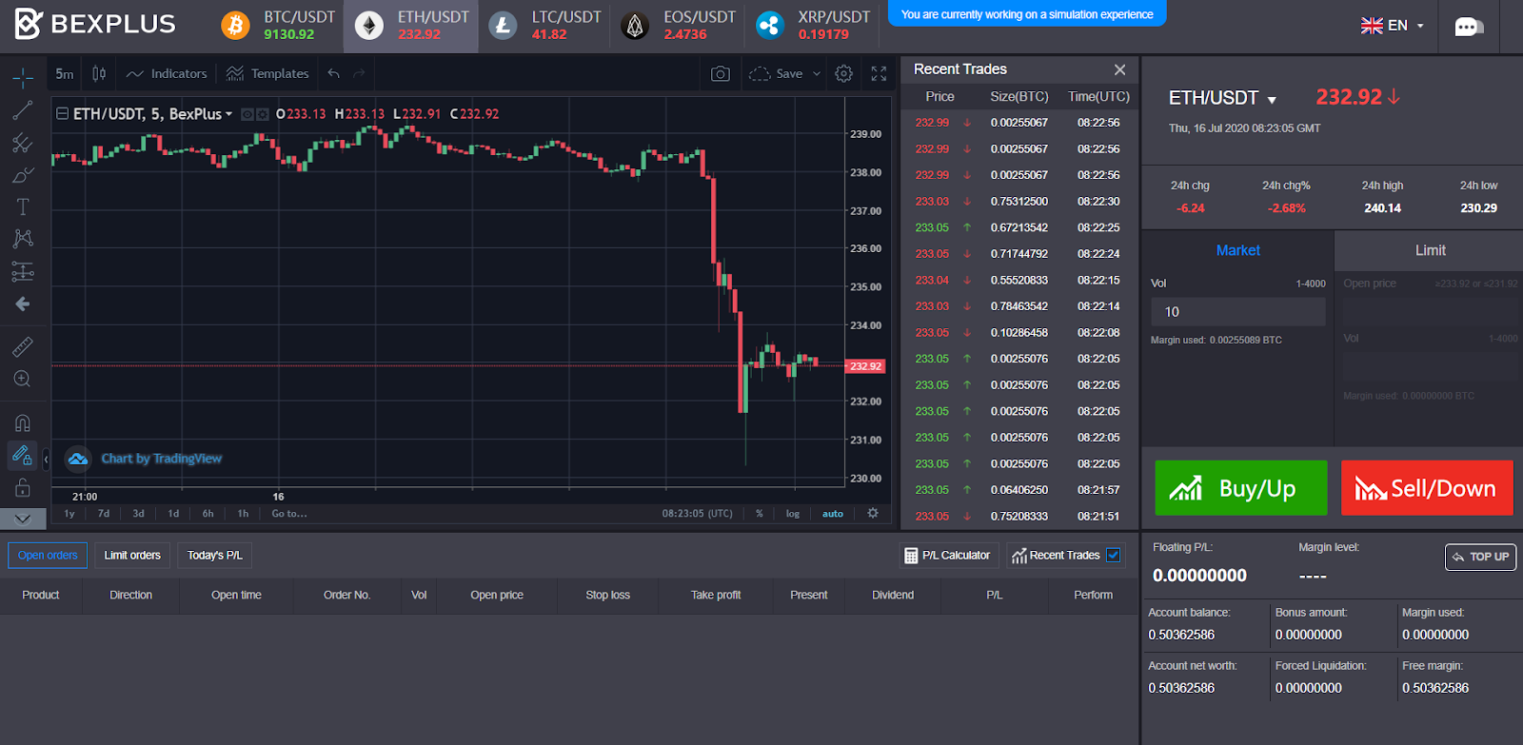This screenshot has width=1523, height=745.
Task: Select the text annotation tool
Action: coord(23,206)
